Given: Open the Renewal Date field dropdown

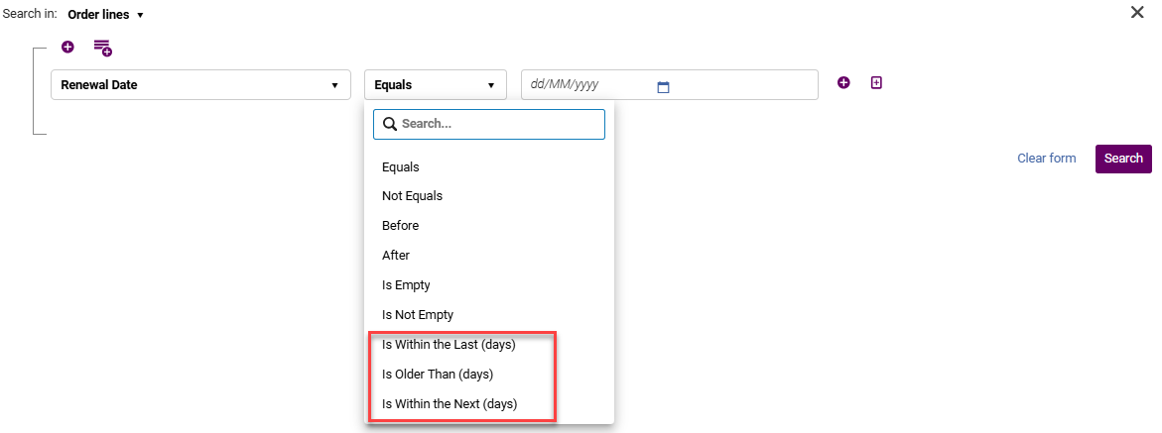Looking at the screenshot, I should [x=199, y=85].
